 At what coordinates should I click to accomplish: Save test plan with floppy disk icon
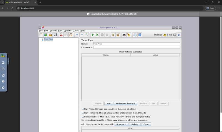point(55,35)
